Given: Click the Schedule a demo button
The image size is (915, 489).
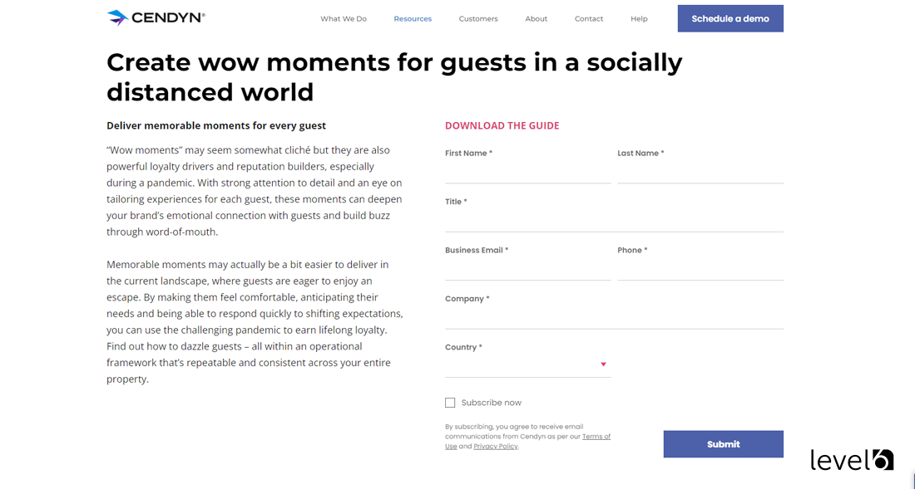Looking at the screenshot, I should point(730,17).
